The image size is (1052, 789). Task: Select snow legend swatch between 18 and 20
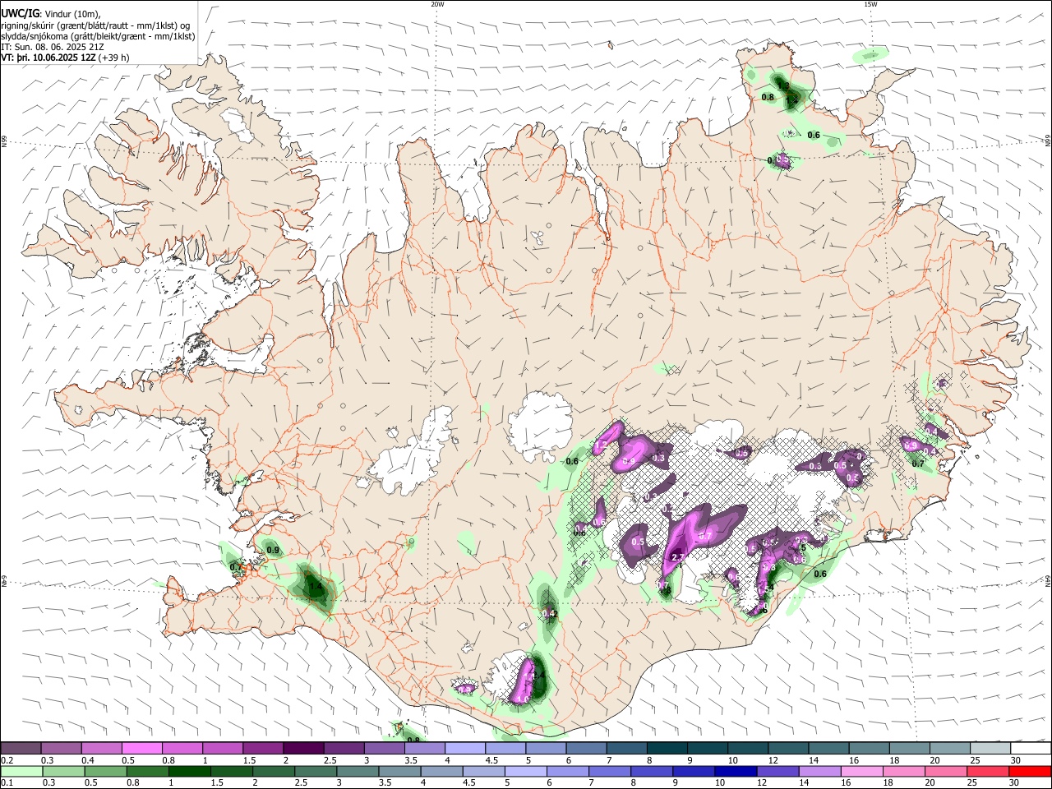pos(910,748)
